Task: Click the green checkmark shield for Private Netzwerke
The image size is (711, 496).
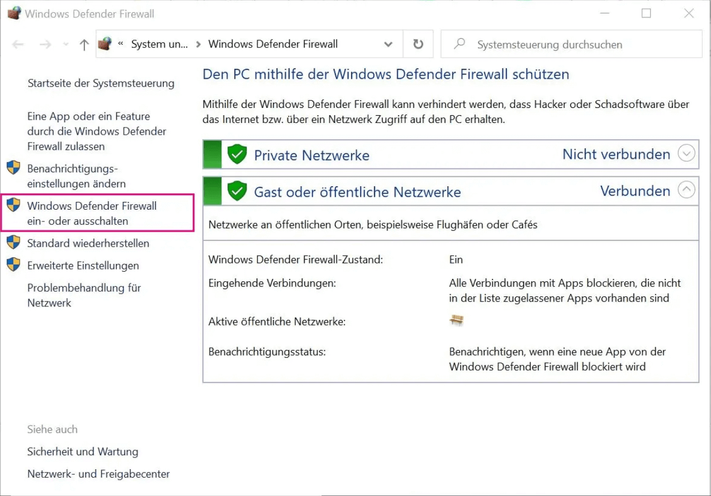Action: 237,154
